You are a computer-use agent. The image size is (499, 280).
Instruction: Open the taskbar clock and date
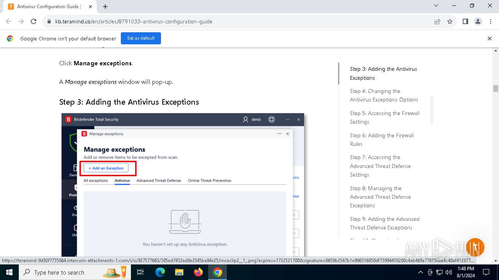pyautogui.click(x=465, y=272)
